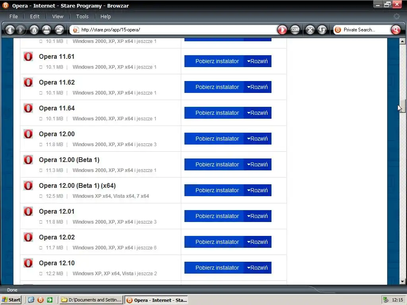This screenshot has width=407, height=305.
Task: Click Pobierz instalator for Opera 11.62
Action: click(x=214, y=87)
